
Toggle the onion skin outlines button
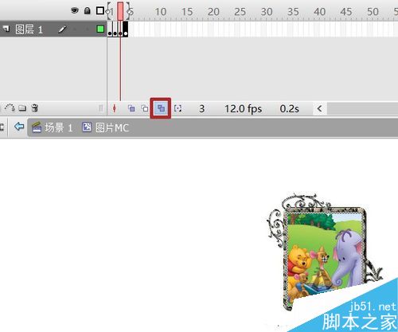[145, 108]
